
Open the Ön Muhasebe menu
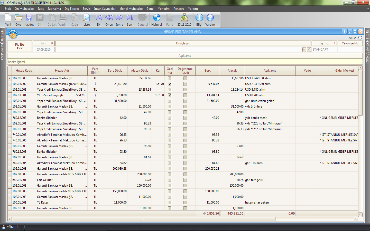click(x=24, y=9)
